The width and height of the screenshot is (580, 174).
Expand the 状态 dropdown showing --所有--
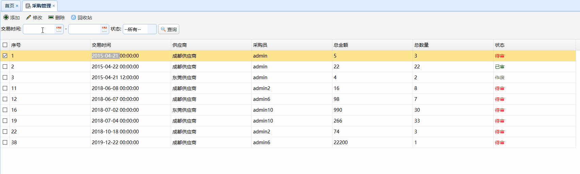[152, 29]
